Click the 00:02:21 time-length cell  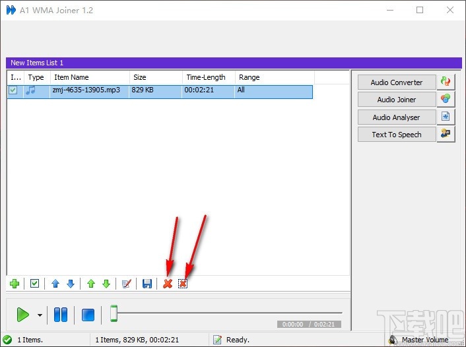coord(199,90)
